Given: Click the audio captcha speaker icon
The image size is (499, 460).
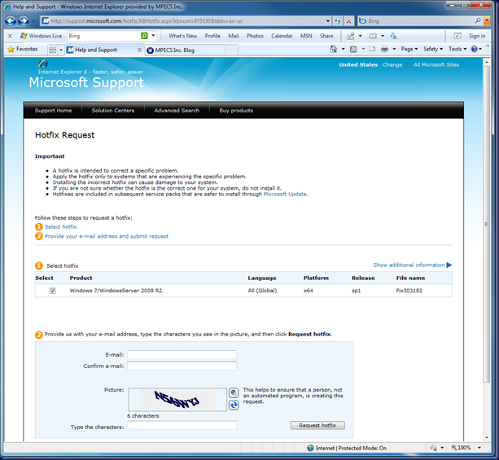Looking at the screenshot, I should coord(234,392).
